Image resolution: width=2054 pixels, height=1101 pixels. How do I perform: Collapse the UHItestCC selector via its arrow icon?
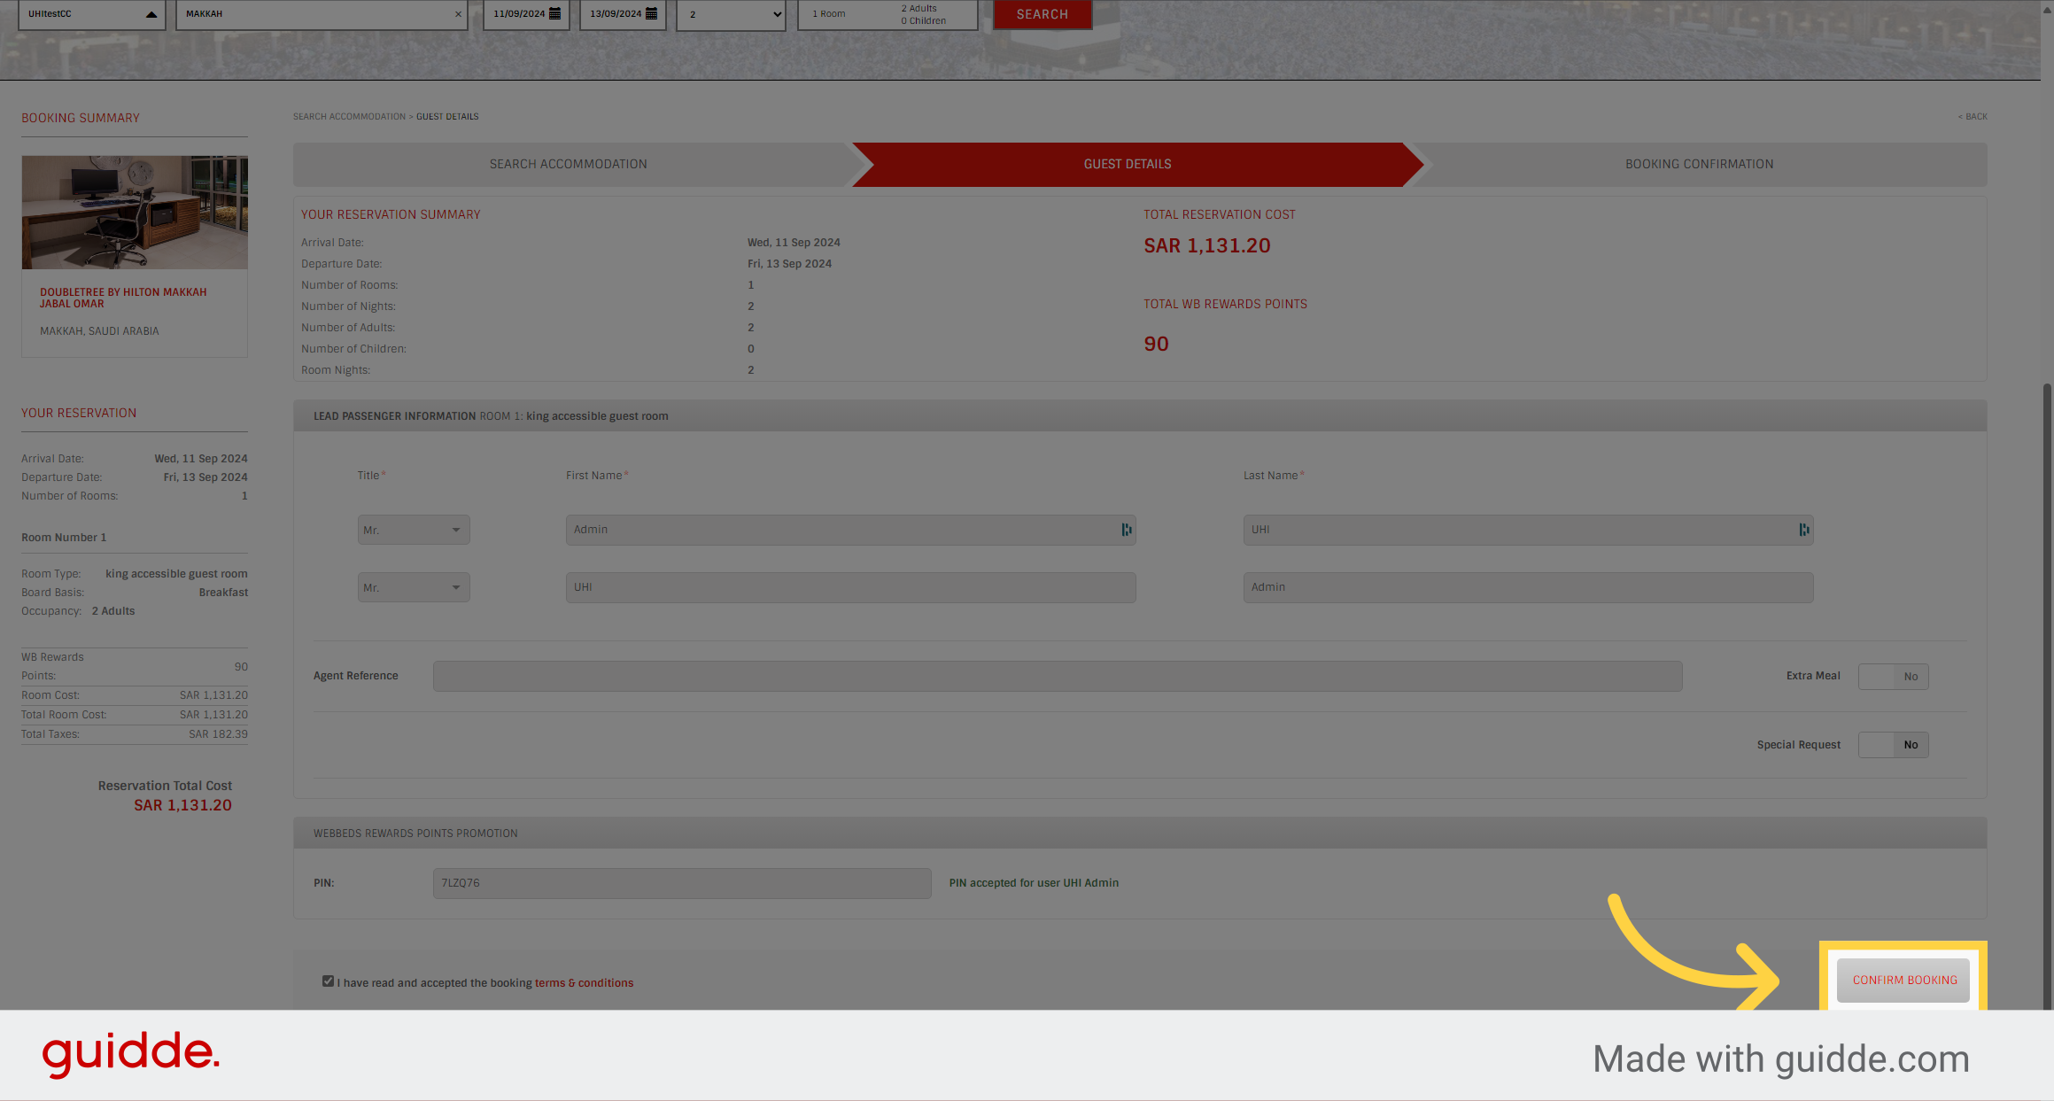151,13
